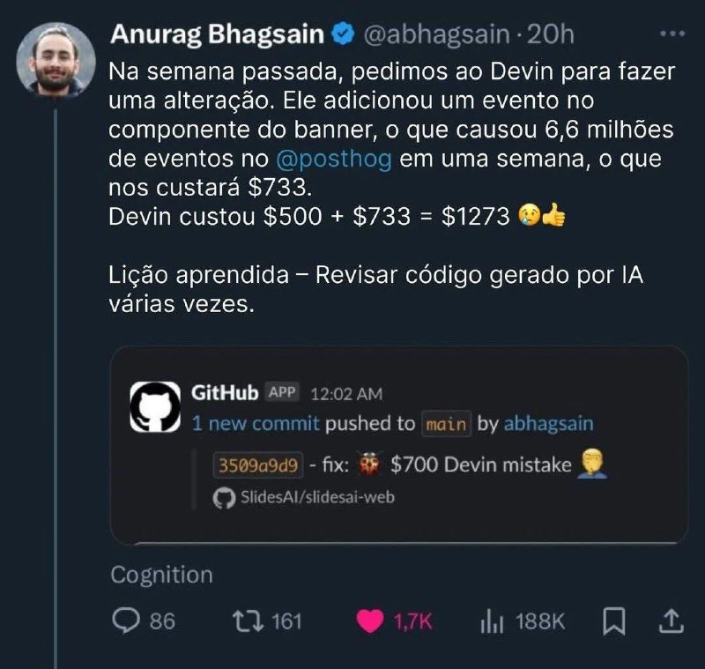Open the GitHub app logo in screenshot
The image size is (705, 669).
(155, 407)
